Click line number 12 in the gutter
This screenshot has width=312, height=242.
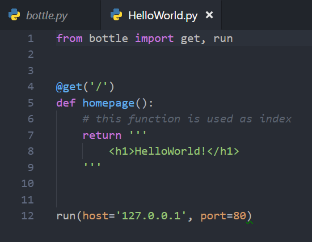28,216
